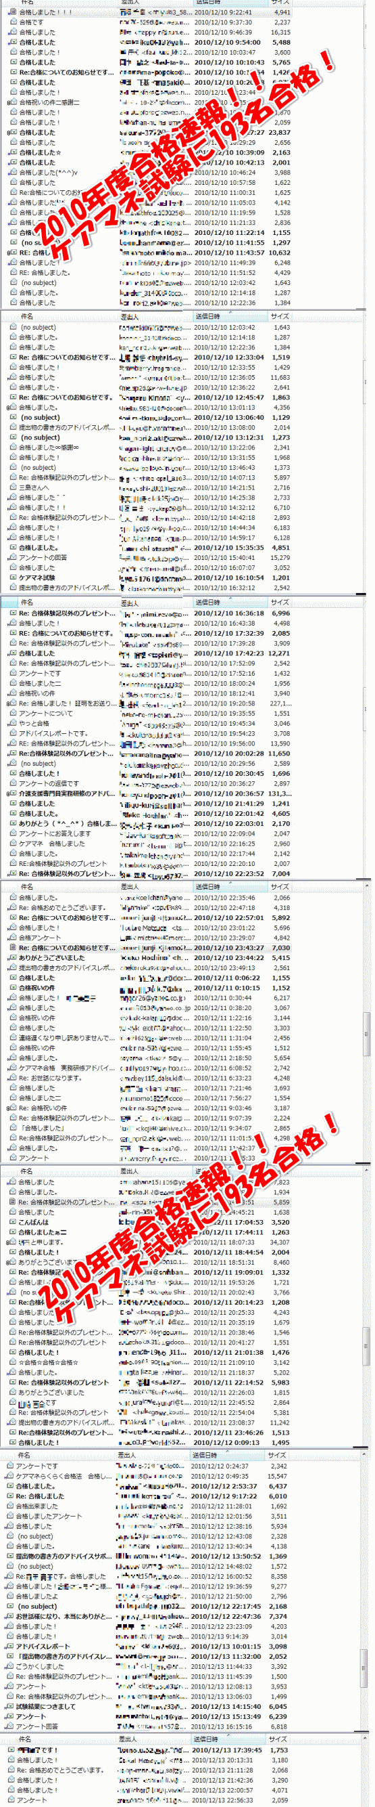The height and width of the screenshot is (1807, 375).
Task: Click envelope icon of '合格しましたよ' email
Action: (9, 1596)
